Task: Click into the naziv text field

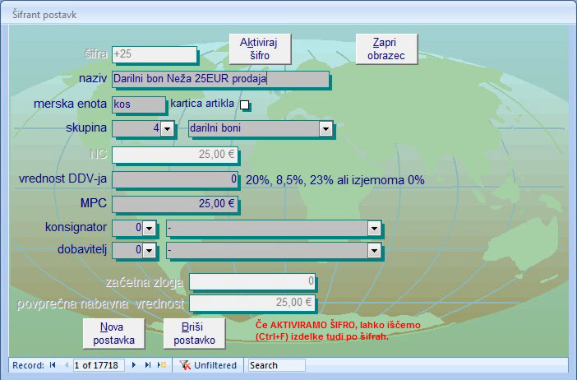Action: point(220,80)
